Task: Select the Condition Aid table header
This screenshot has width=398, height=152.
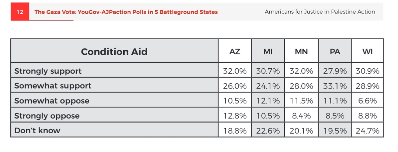Action: click(x=114, y=52)
